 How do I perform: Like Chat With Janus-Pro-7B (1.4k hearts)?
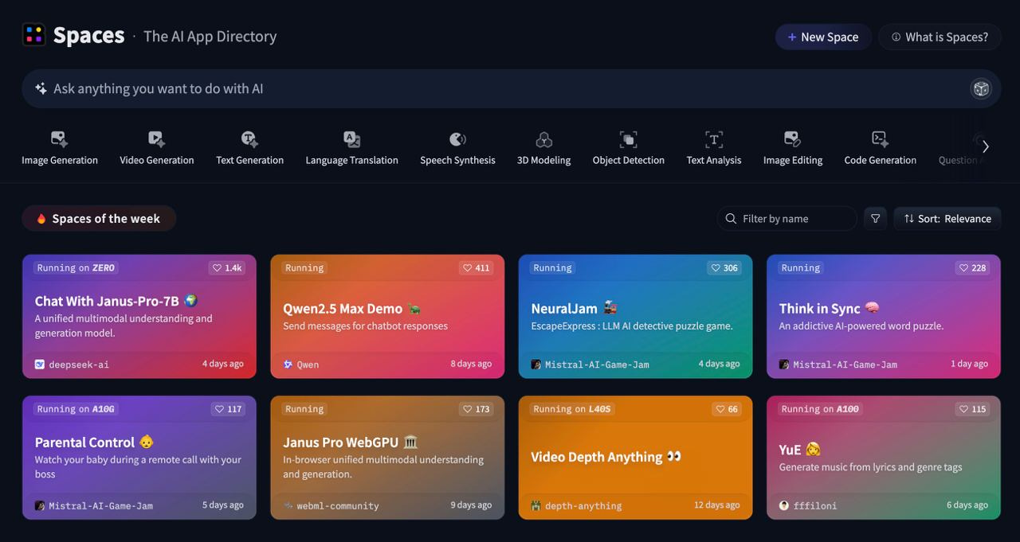[x=227, y=267]
